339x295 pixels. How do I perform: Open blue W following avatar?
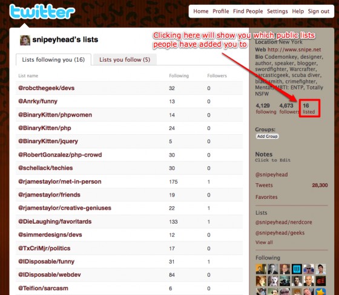[x=297, y=269]
